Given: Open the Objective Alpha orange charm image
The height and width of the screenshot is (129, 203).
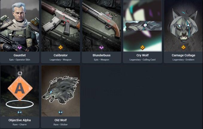Looking at the screenshot, I should (x=20, y=91).
